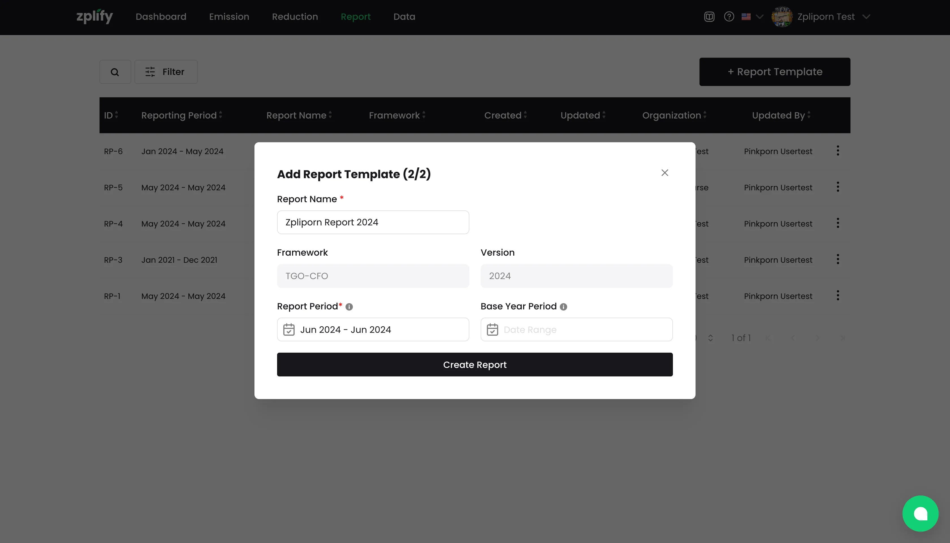Screen dimensions: 950x543
Task: Close the Add Report Template dialog
Action: pos(664,173)
